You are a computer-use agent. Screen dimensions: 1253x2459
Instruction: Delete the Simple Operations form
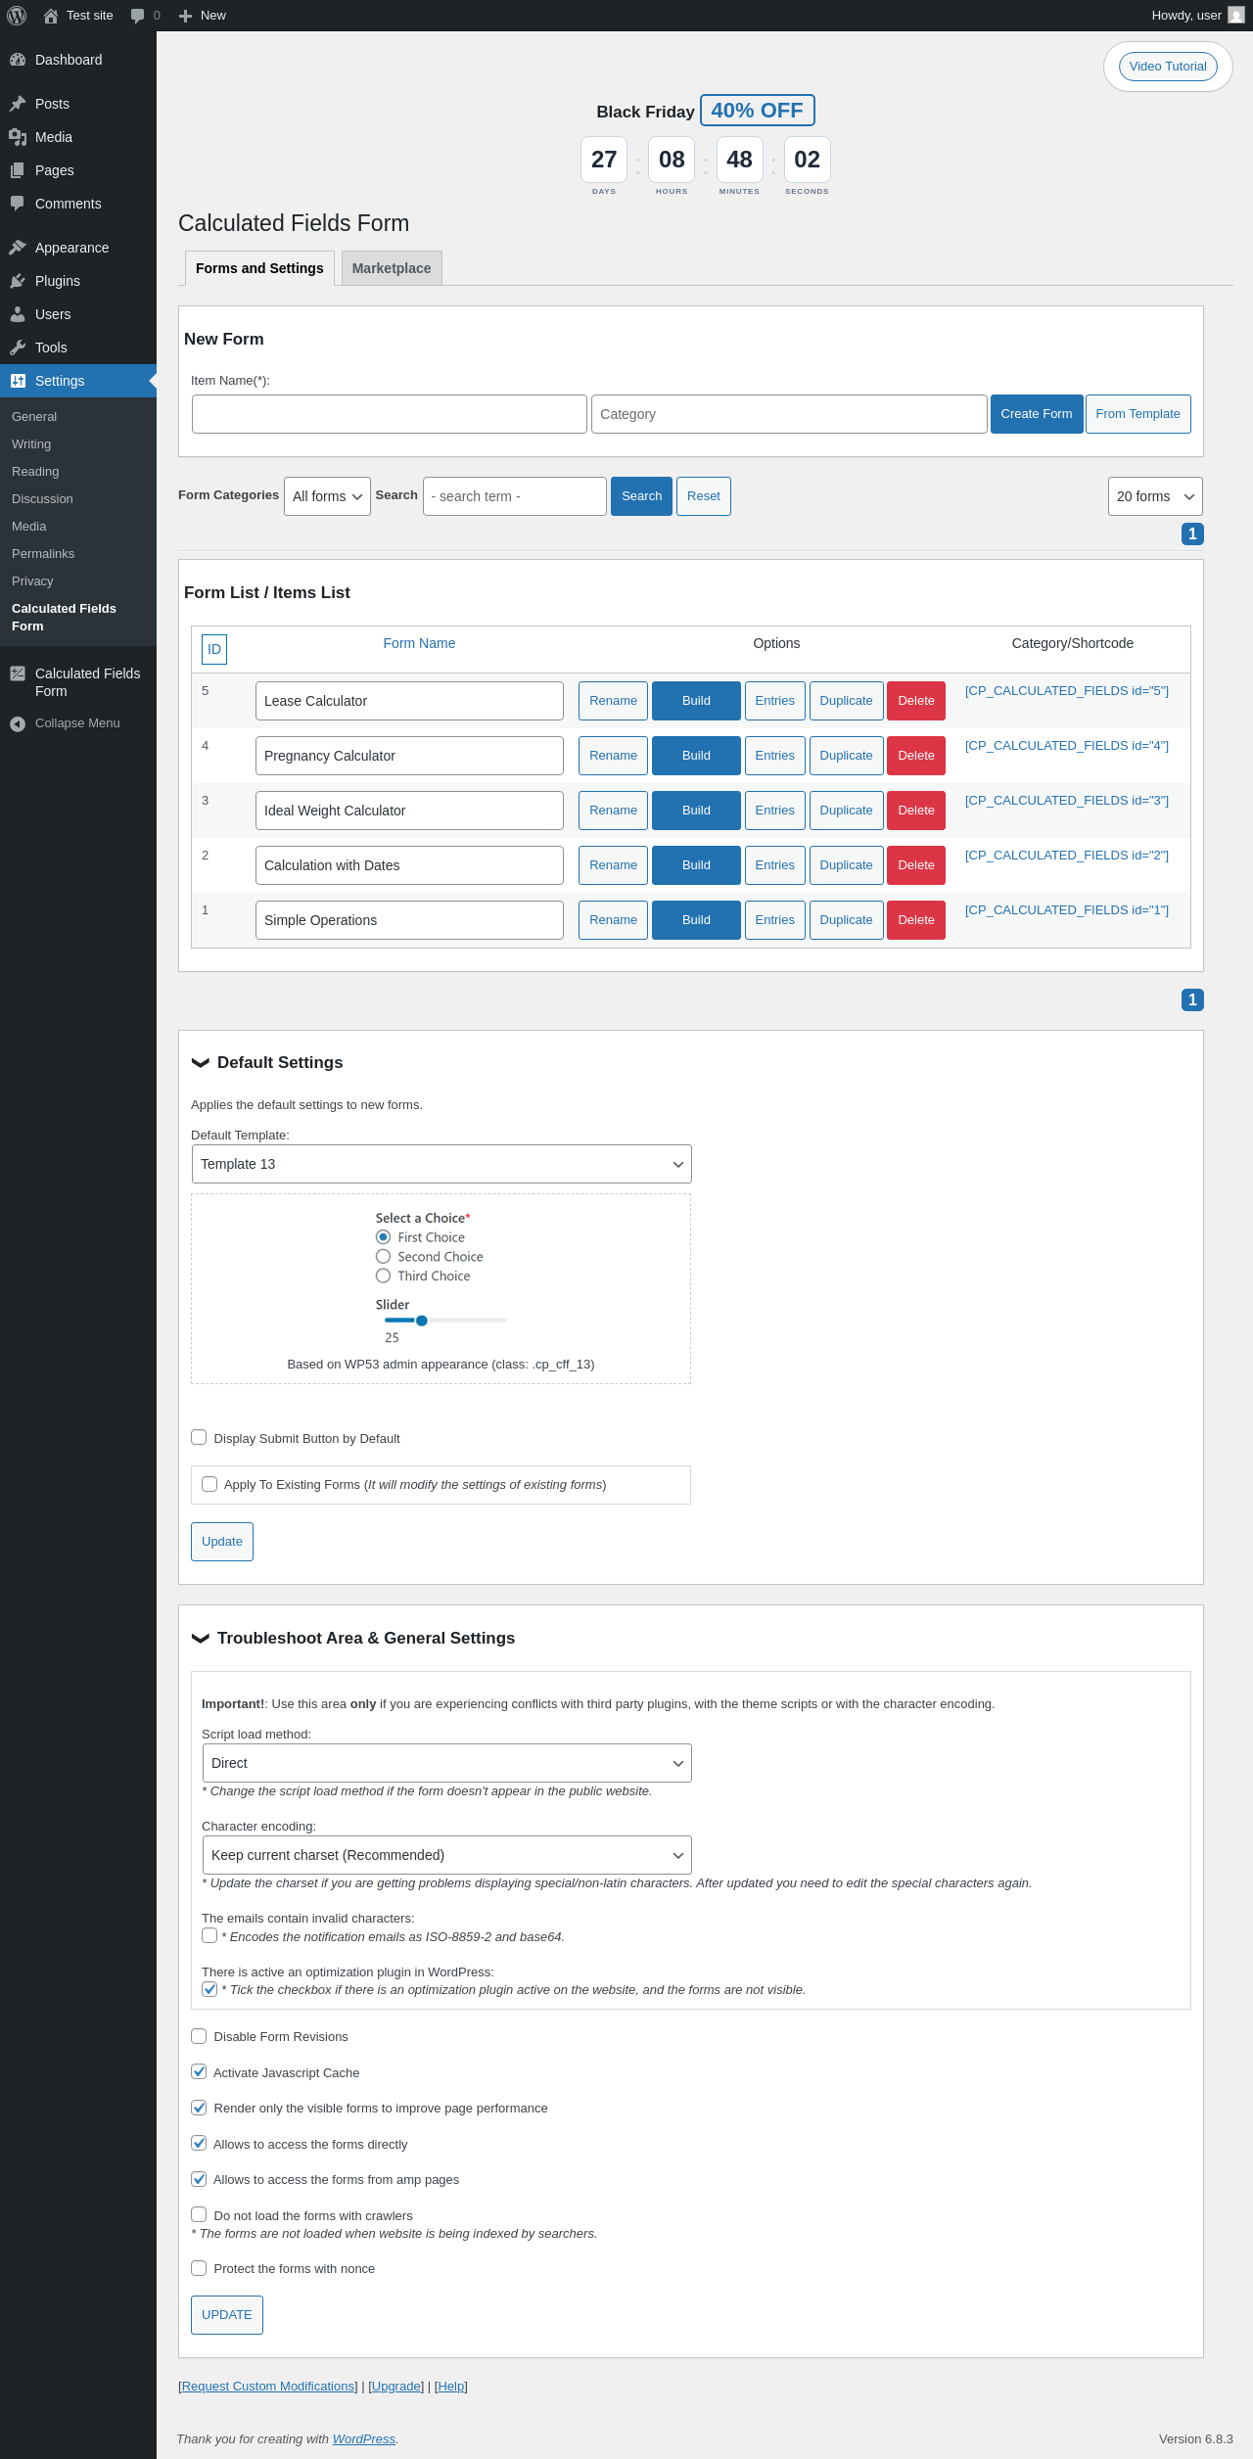[x=916, y=920]
